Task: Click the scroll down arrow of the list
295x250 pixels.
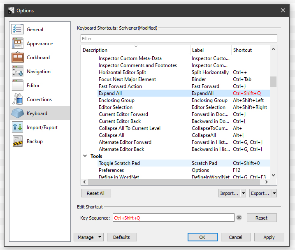Action: 273,175
